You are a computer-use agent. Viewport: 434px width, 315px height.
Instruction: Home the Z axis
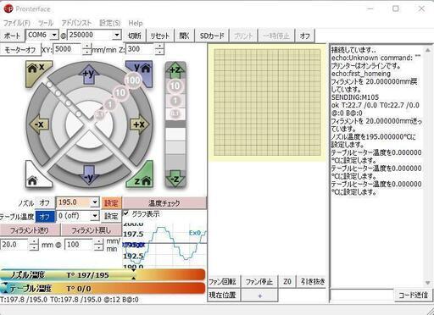point(141,176)
